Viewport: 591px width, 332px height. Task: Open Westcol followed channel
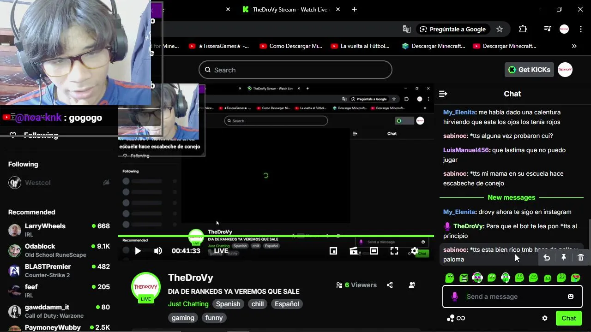point(59,183)
